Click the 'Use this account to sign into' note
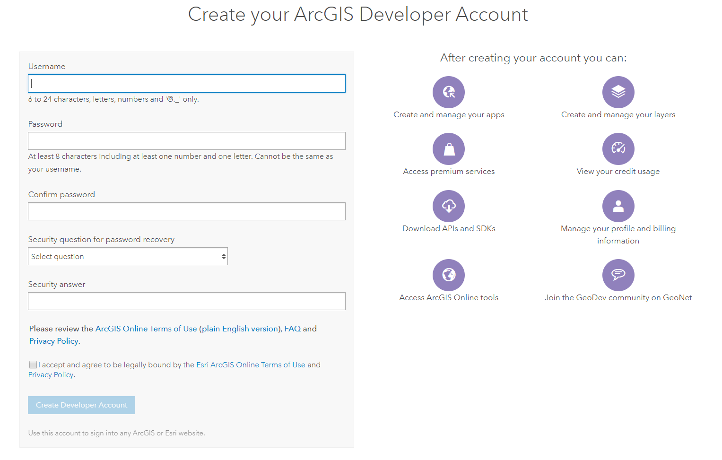Screen dimensions: 722x460 pos(116,433)
